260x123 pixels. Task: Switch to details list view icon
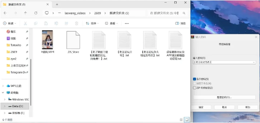181,119
